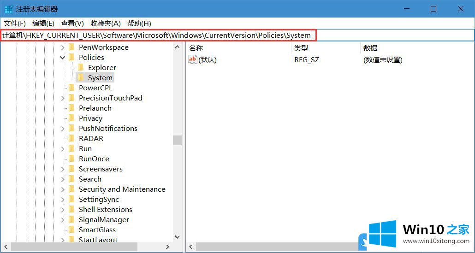Click the Policies folder icon
The image size is (475, 253).
(71, 57)
